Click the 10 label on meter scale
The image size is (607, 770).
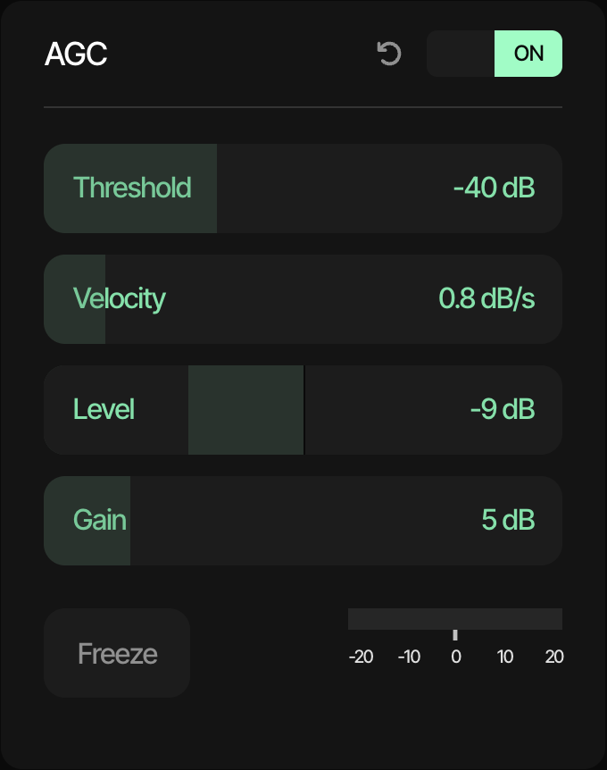point(505,657)
